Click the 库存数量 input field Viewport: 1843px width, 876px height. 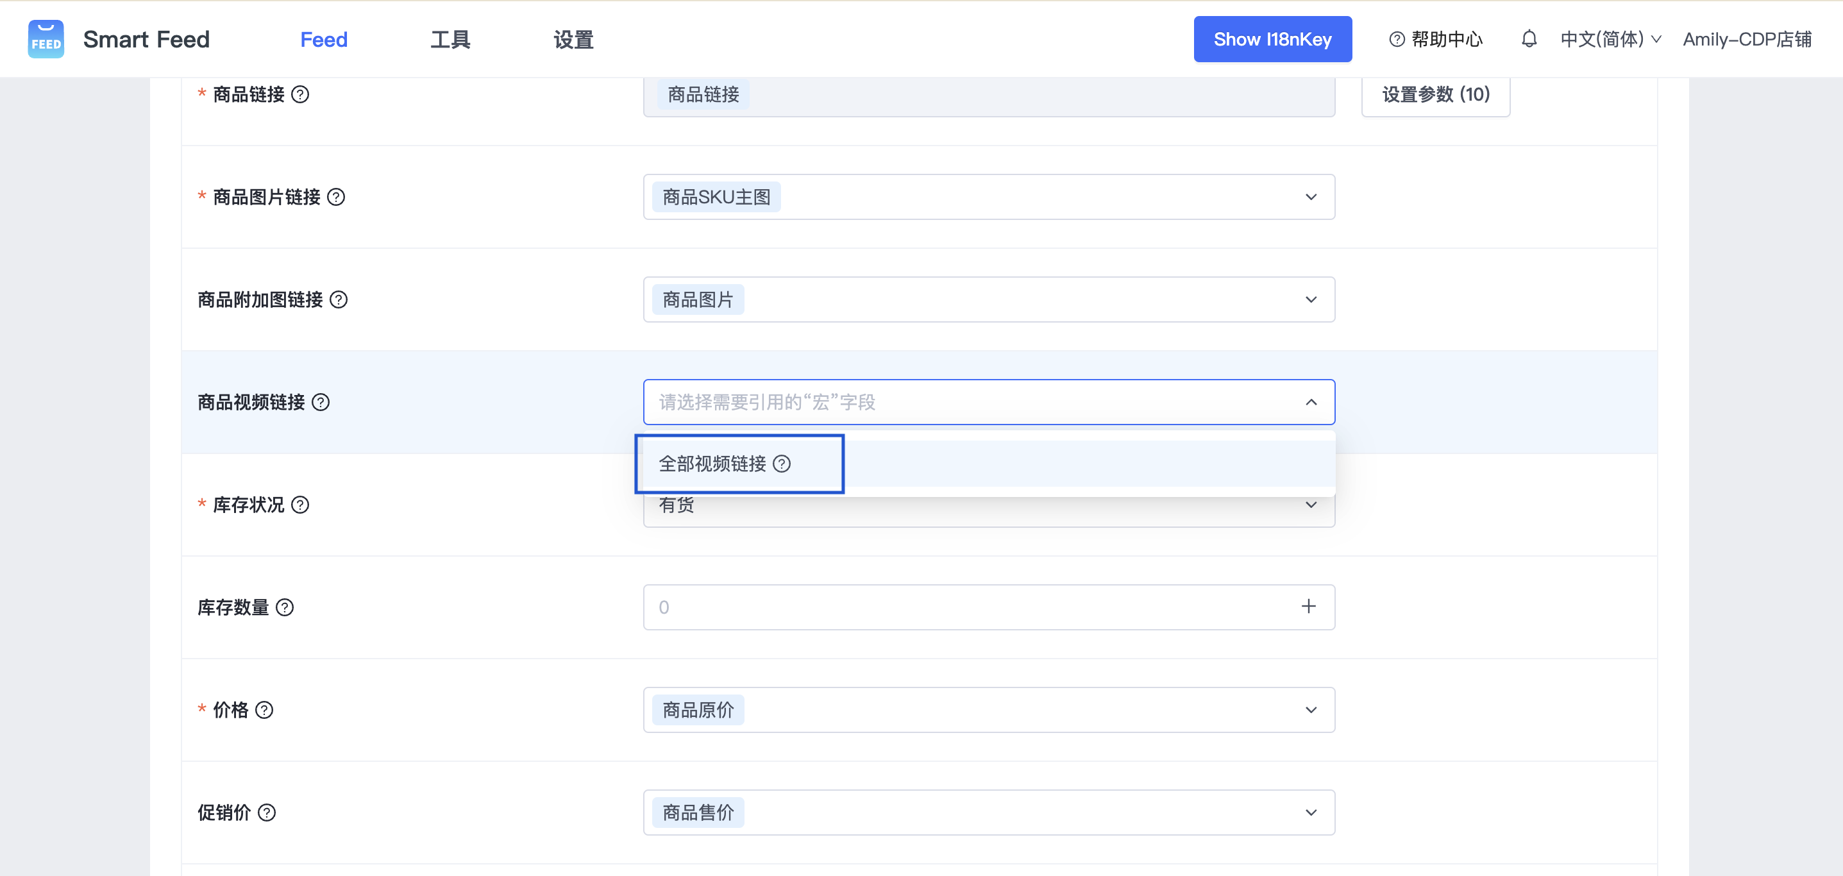tap(989, 607)
